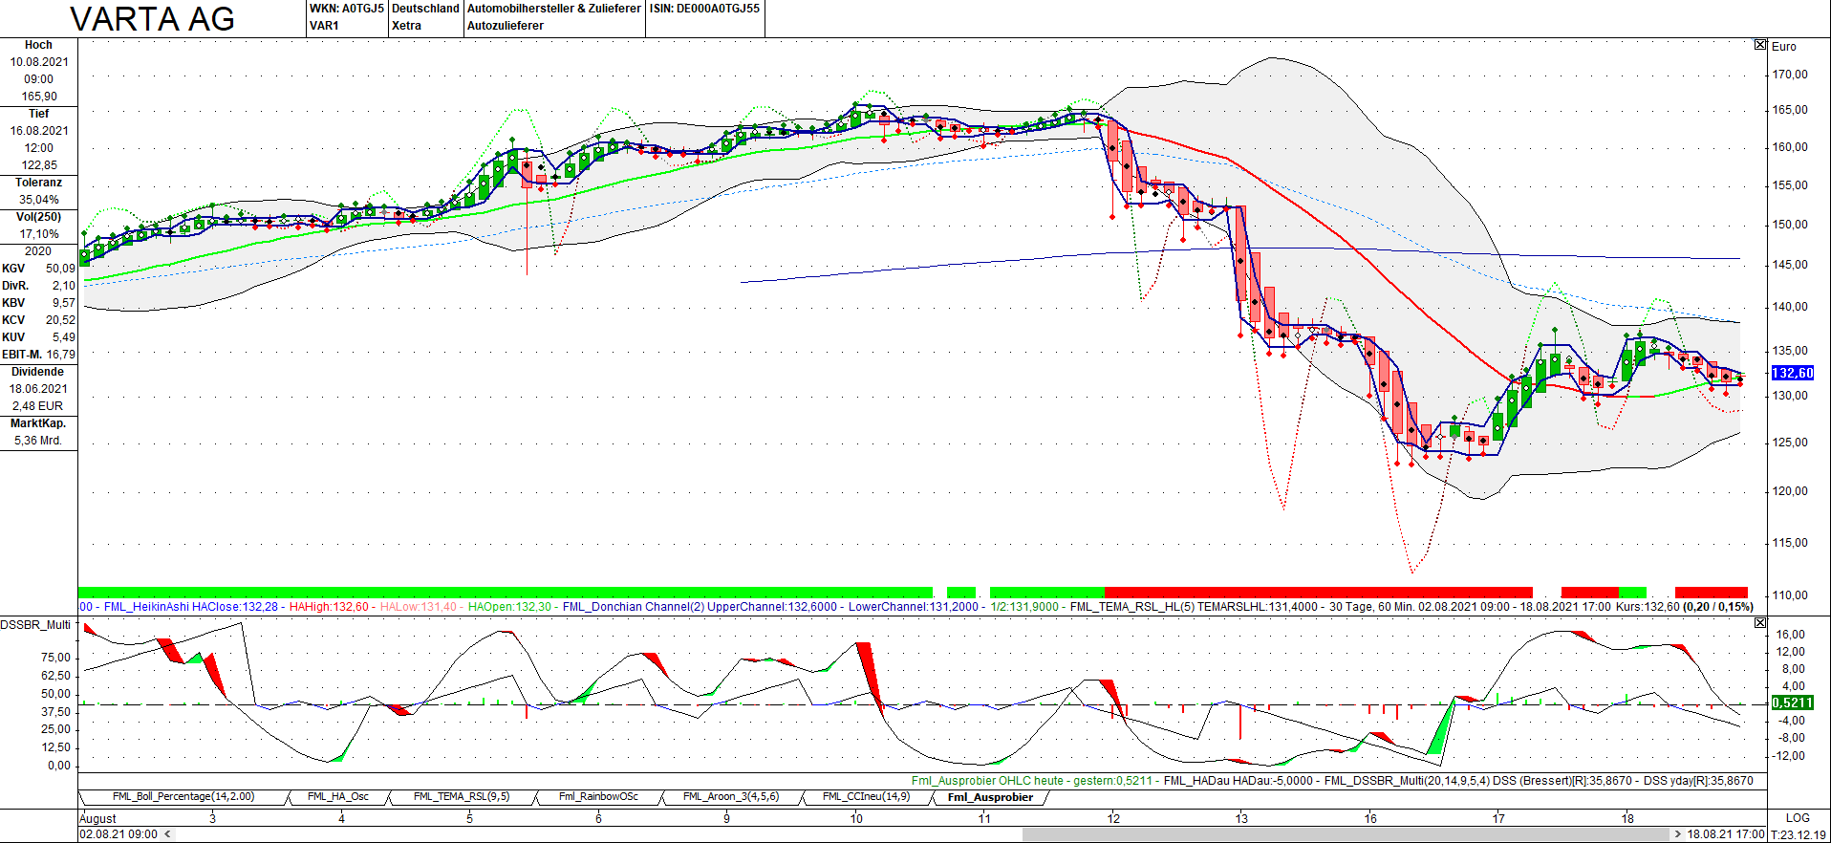Click the Deutschland country label
1831x843 pixels.
coord(425,9)
